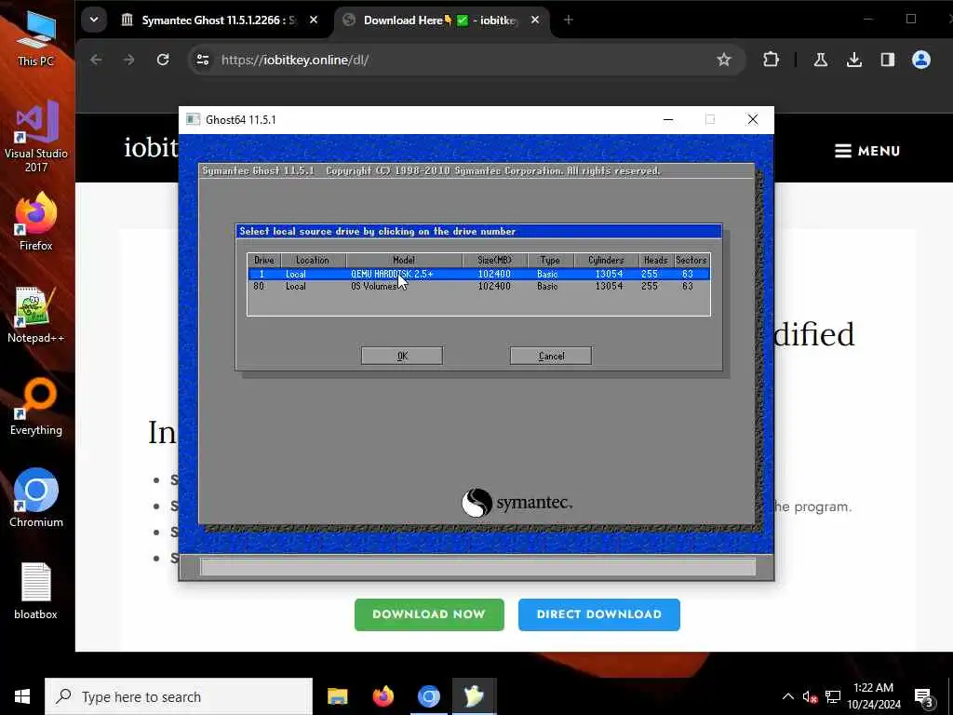Close the Ghost64 11.5.1 window

(752, 120)
